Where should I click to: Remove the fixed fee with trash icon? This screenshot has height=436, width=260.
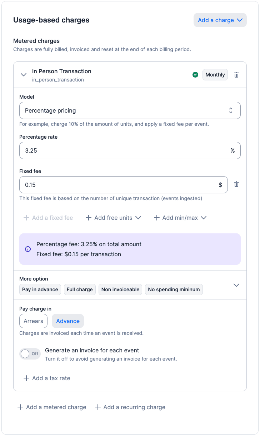point(236,184)
